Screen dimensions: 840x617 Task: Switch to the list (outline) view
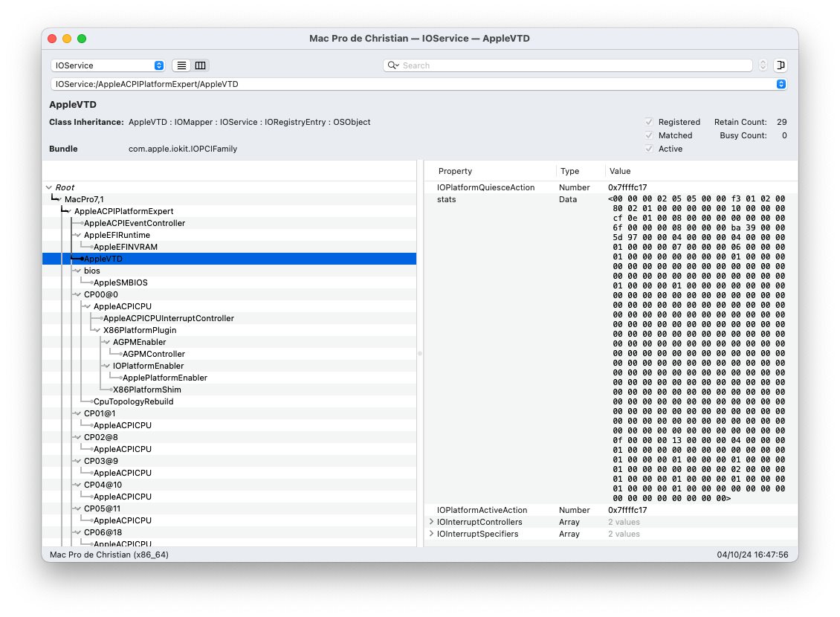181,65
